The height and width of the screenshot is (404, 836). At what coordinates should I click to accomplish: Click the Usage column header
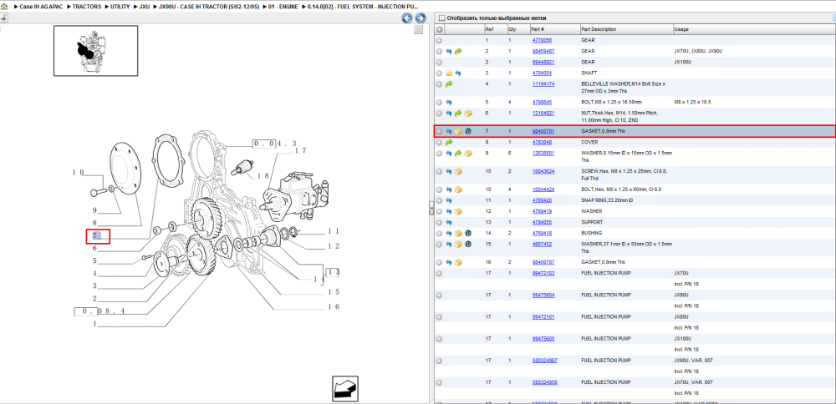pos(754,29)
